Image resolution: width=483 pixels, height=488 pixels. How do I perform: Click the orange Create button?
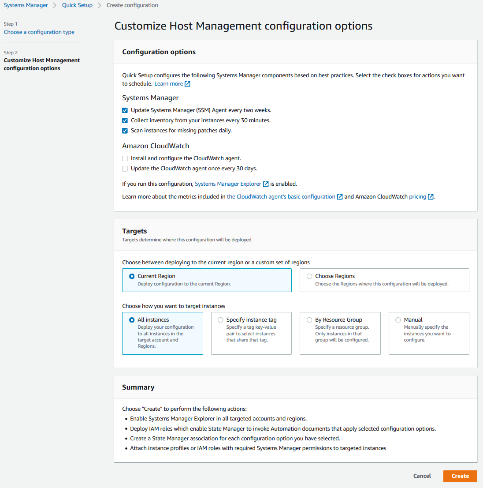[x=460, y=476]
